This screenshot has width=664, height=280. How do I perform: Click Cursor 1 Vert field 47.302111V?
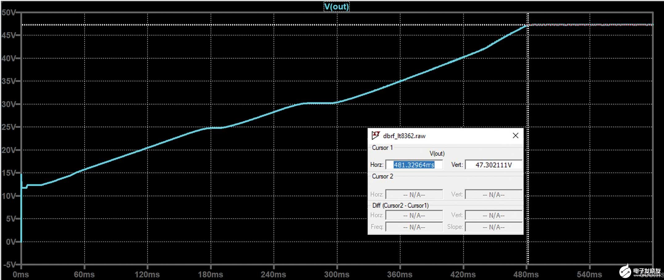[494, 165]
